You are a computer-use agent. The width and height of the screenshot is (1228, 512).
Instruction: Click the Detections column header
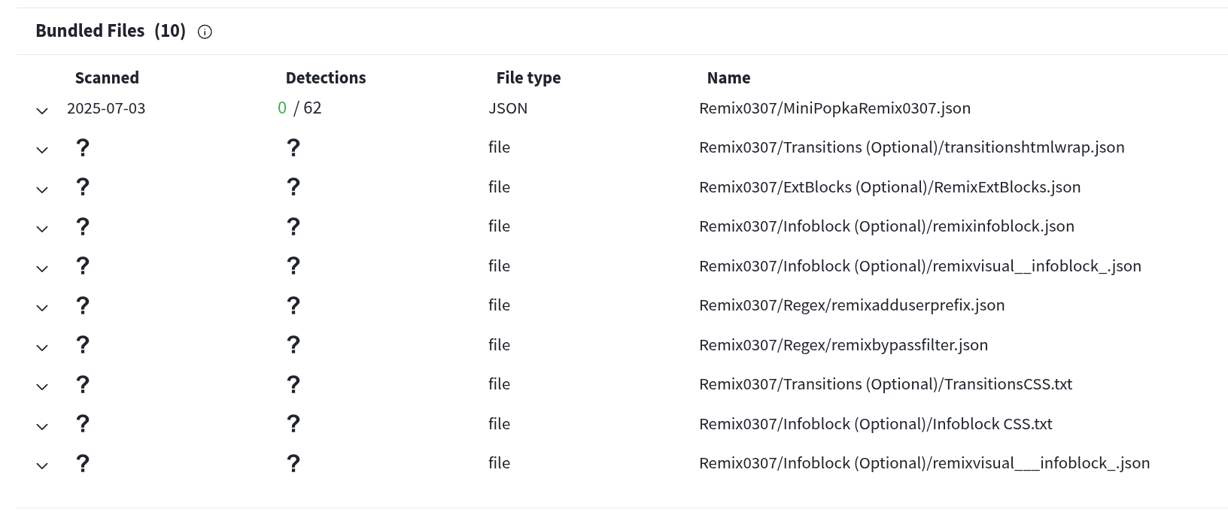(x=325, y=78)
